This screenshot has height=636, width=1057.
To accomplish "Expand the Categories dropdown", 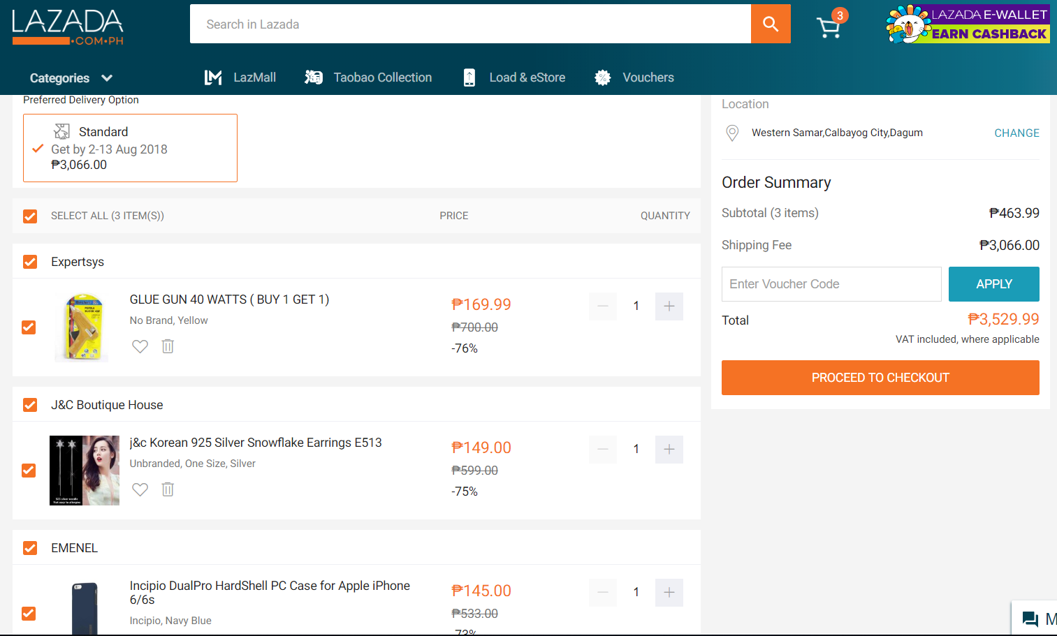I will (70, 77).
